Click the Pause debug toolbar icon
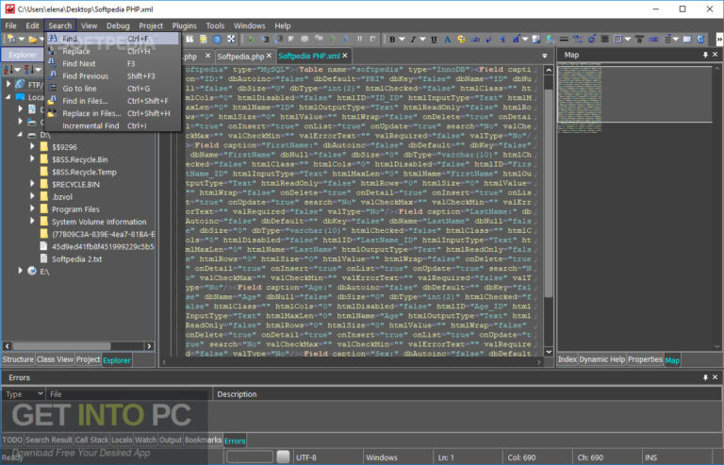The image size is (724, 465). 359,40
